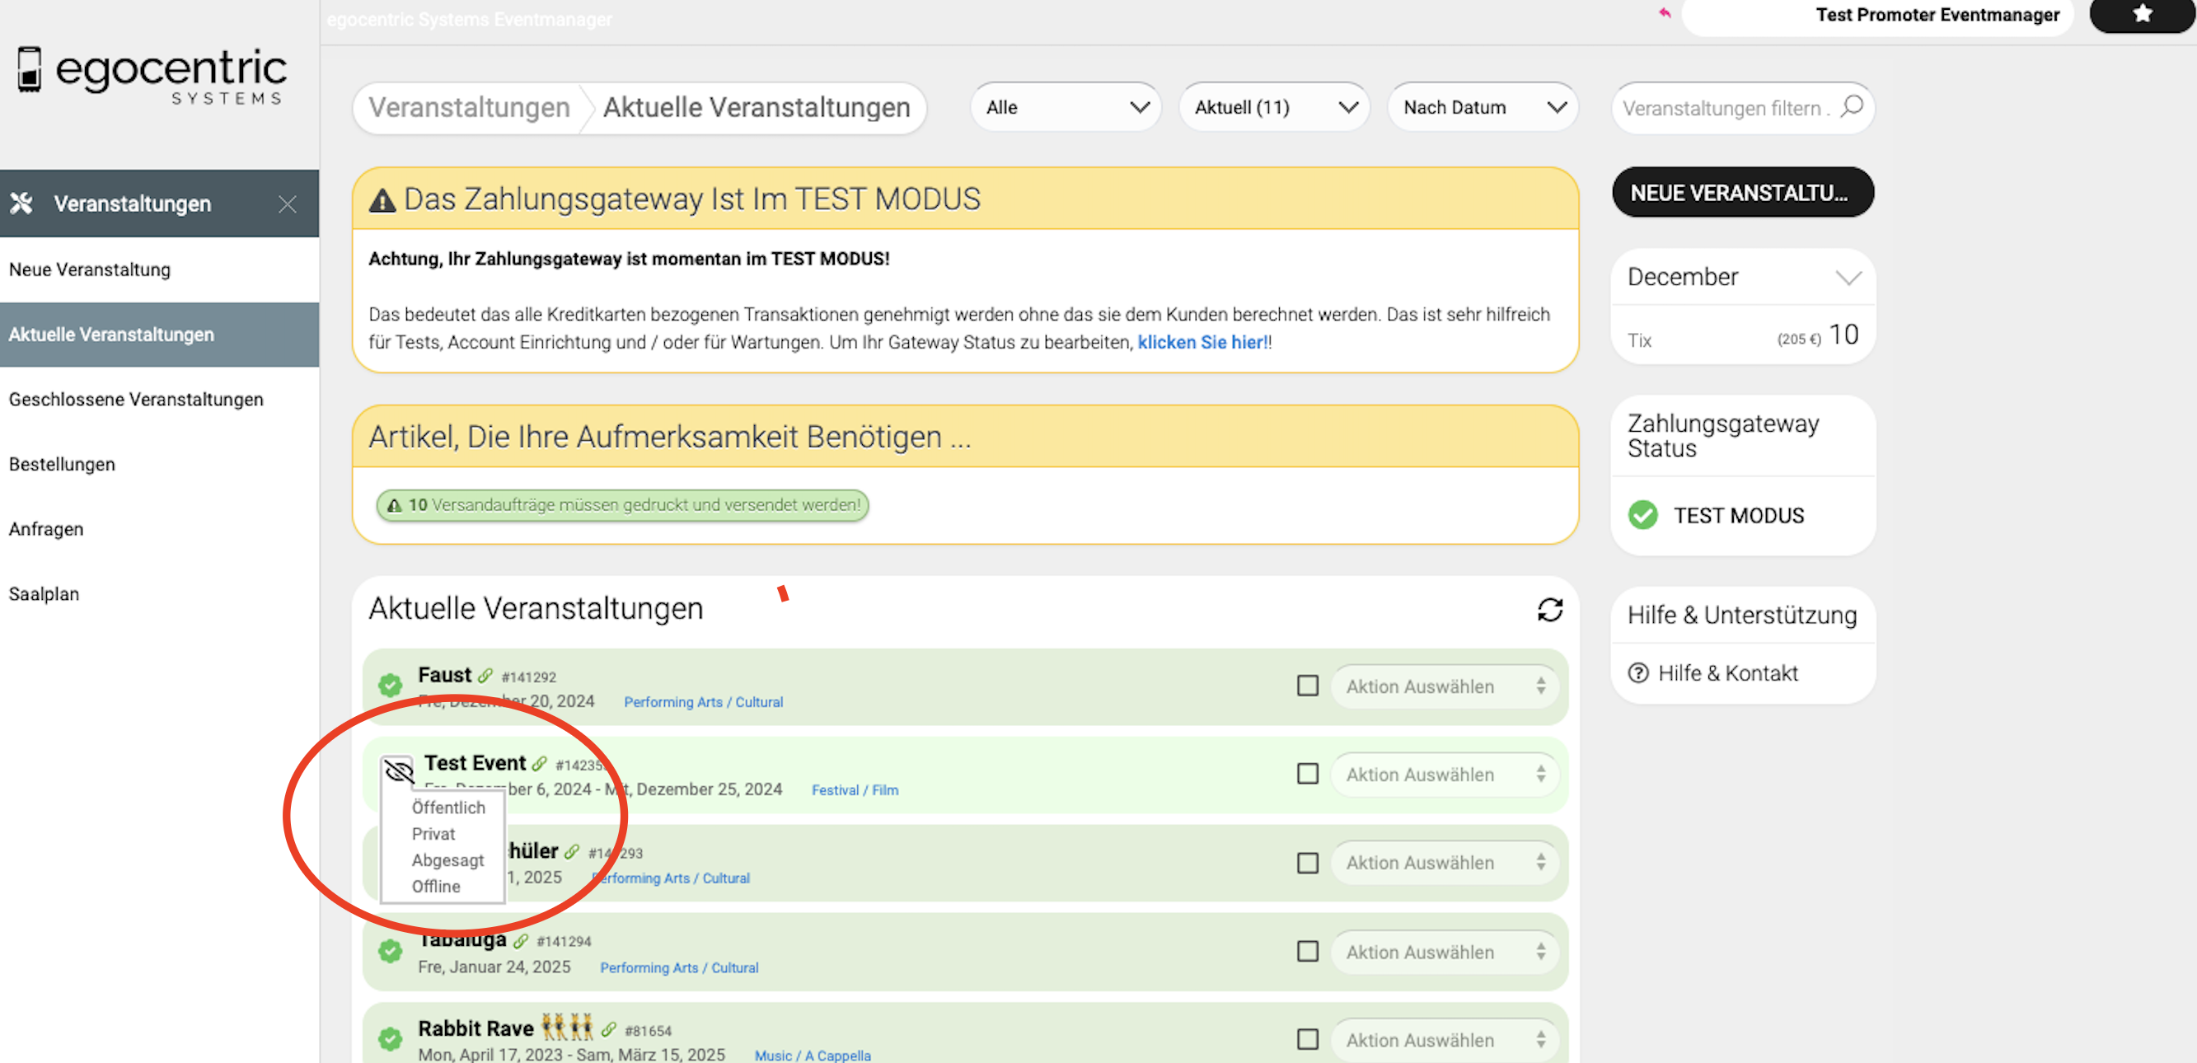Click the link icon next to Rabbit Rave
This screenshot has height=1063, width=2197.
point(608,1030)
